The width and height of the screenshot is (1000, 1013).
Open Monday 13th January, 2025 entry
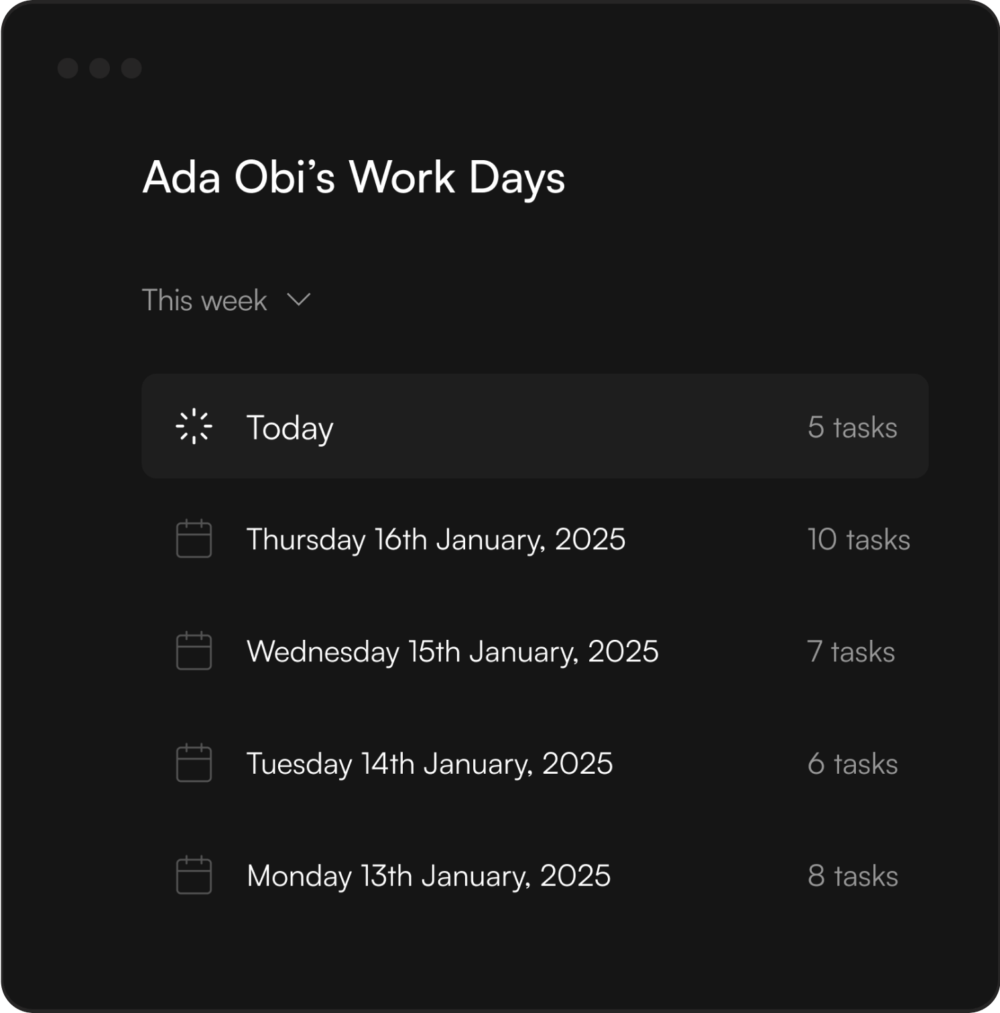(x=428, y=876)
